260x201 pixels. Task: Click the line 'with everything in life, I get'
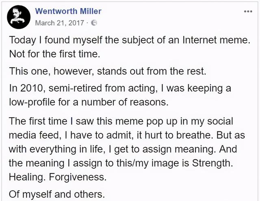123,149
